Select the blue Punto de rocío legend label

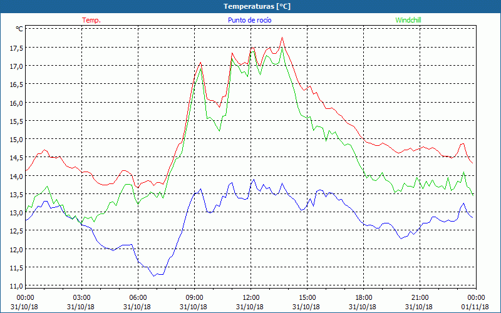pyautogui.click(x=249, y=20)
